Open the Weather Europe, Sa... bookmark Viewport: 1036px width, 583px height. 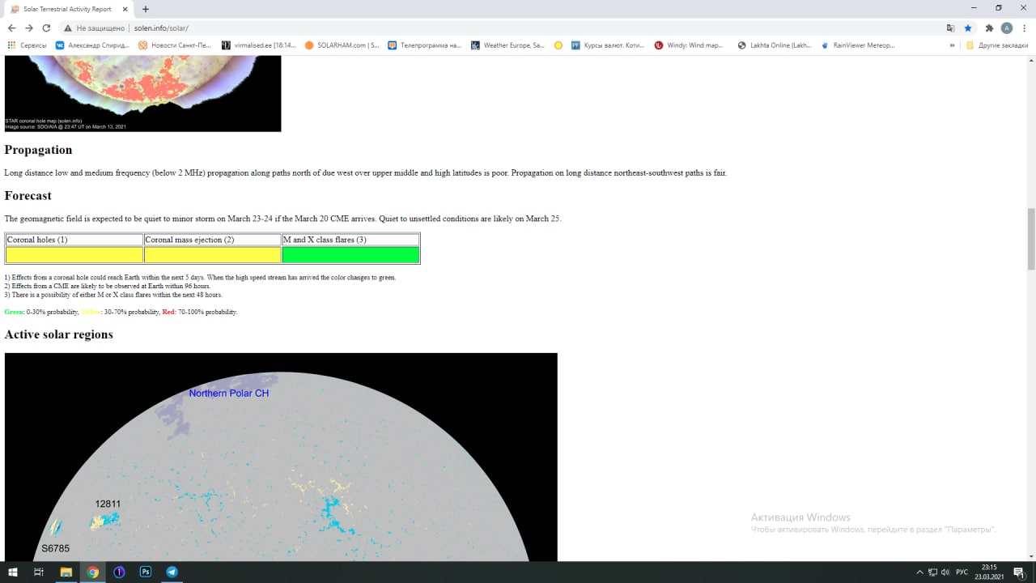[x=508, y=45]
